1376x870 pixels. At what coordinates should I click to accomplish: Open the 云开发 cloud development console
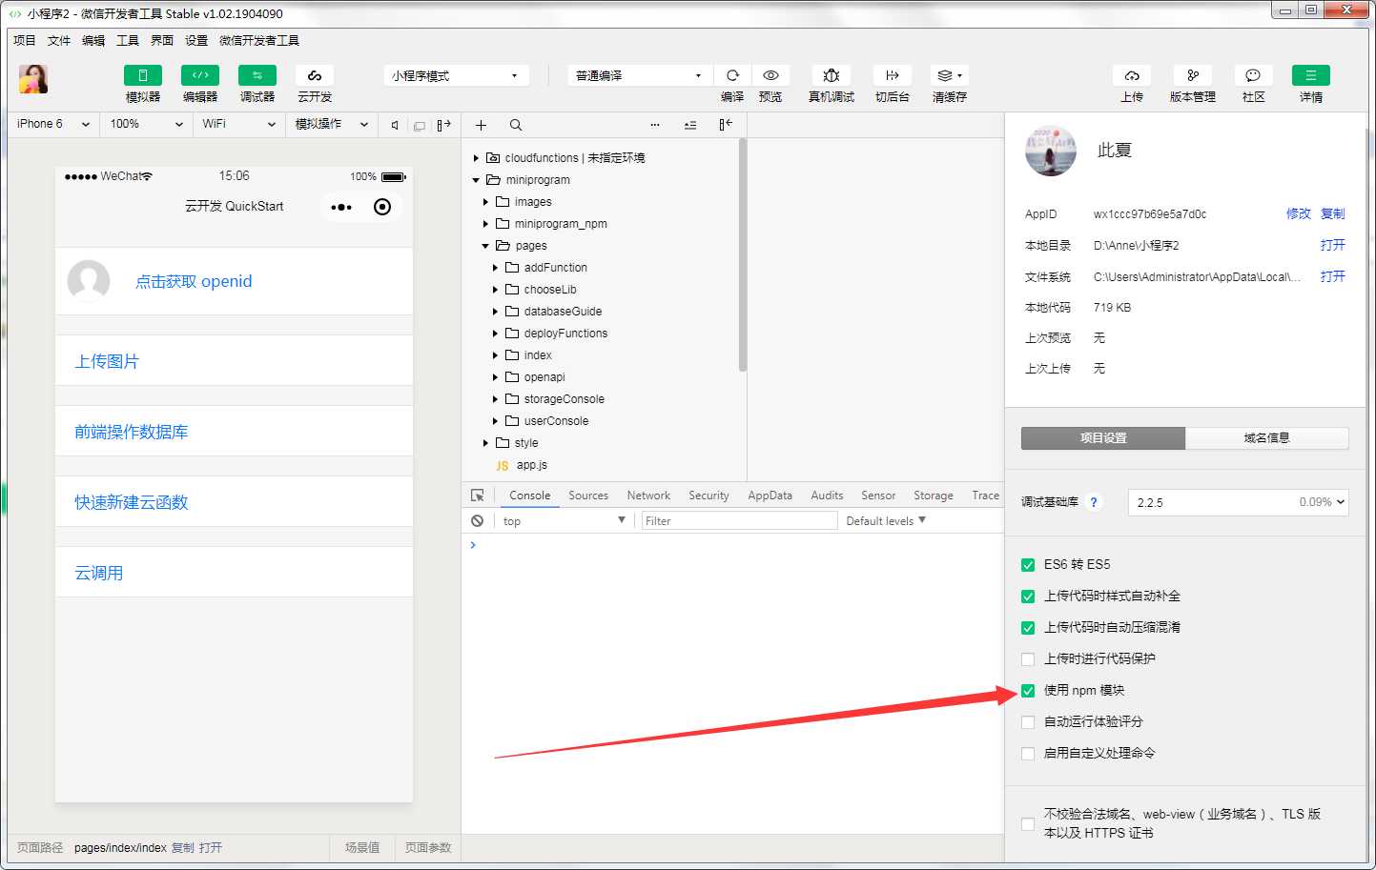(x=315, y=75)
